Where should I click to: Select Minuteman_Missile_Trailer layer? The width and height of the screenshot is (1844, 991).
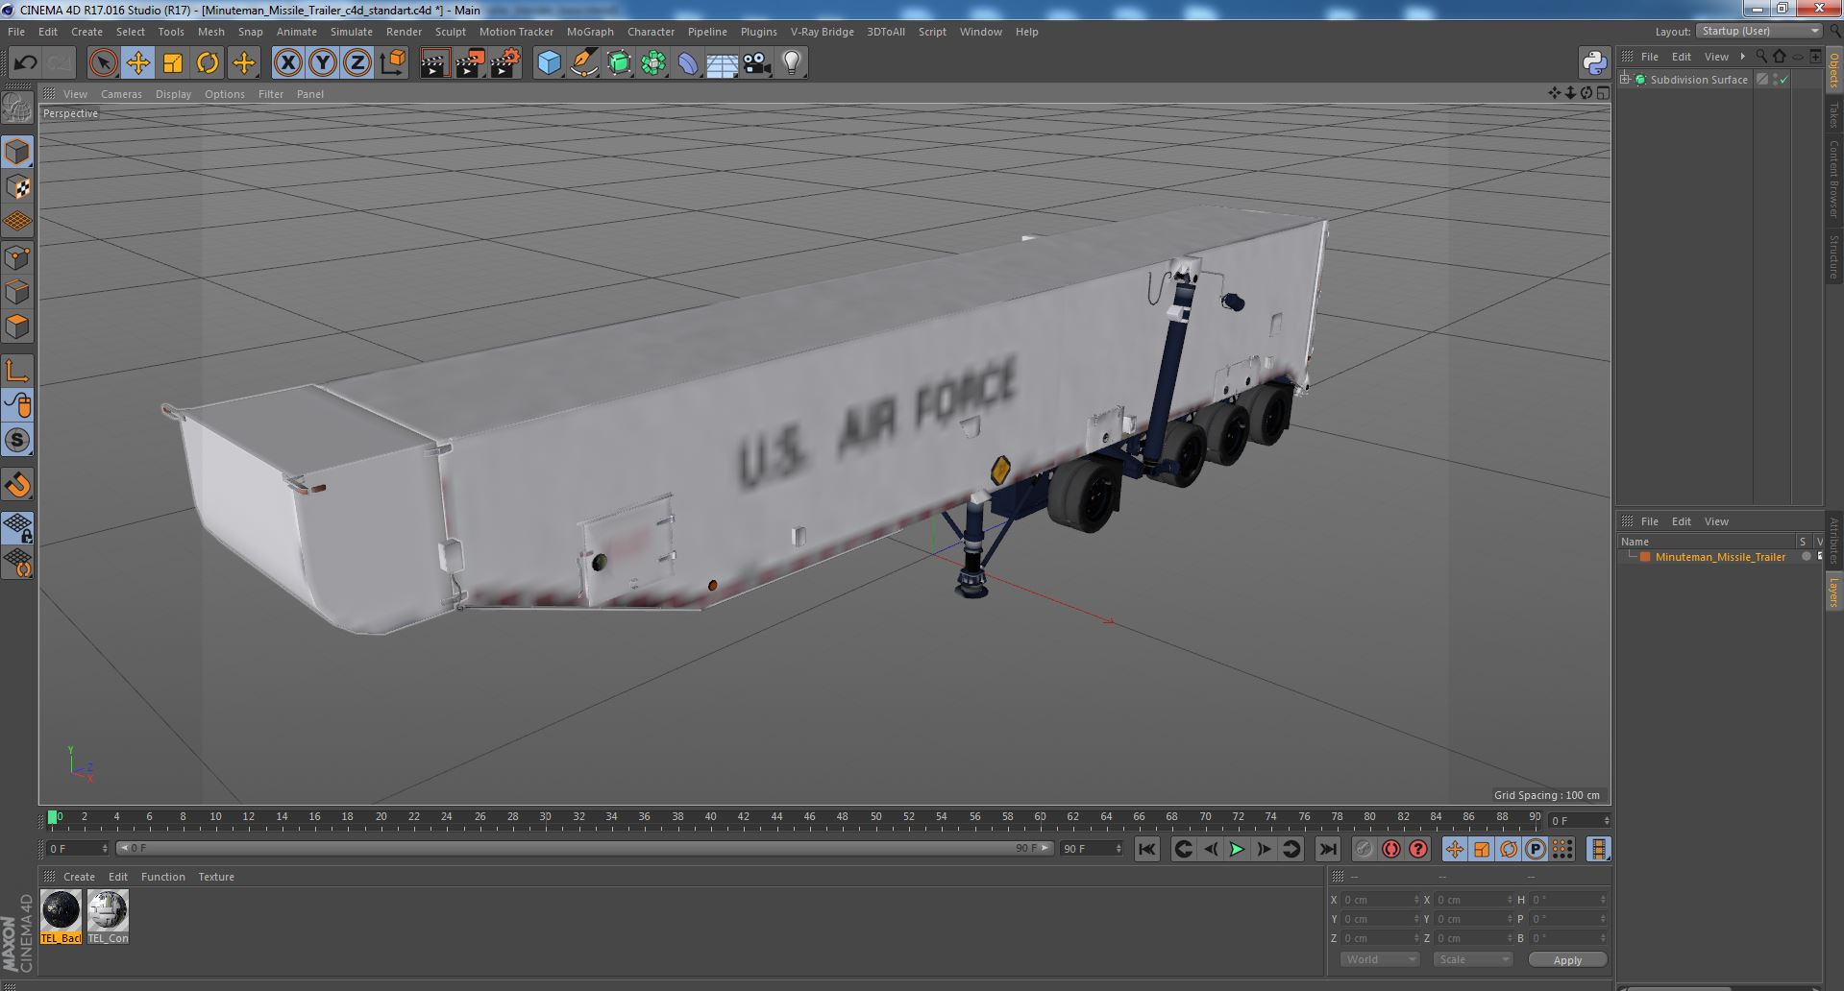coord(1720,557)
